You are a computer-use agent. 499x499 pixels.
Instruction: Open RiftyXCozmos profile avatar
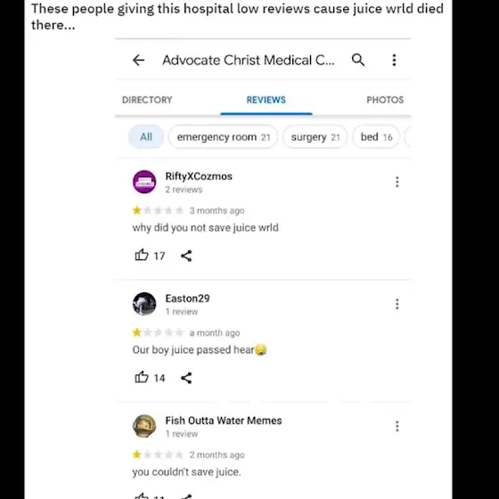point(144,182)
